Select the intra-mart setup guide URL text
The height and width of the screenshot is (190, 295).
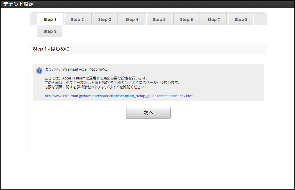pyautogui.click(x=119, y=96)
